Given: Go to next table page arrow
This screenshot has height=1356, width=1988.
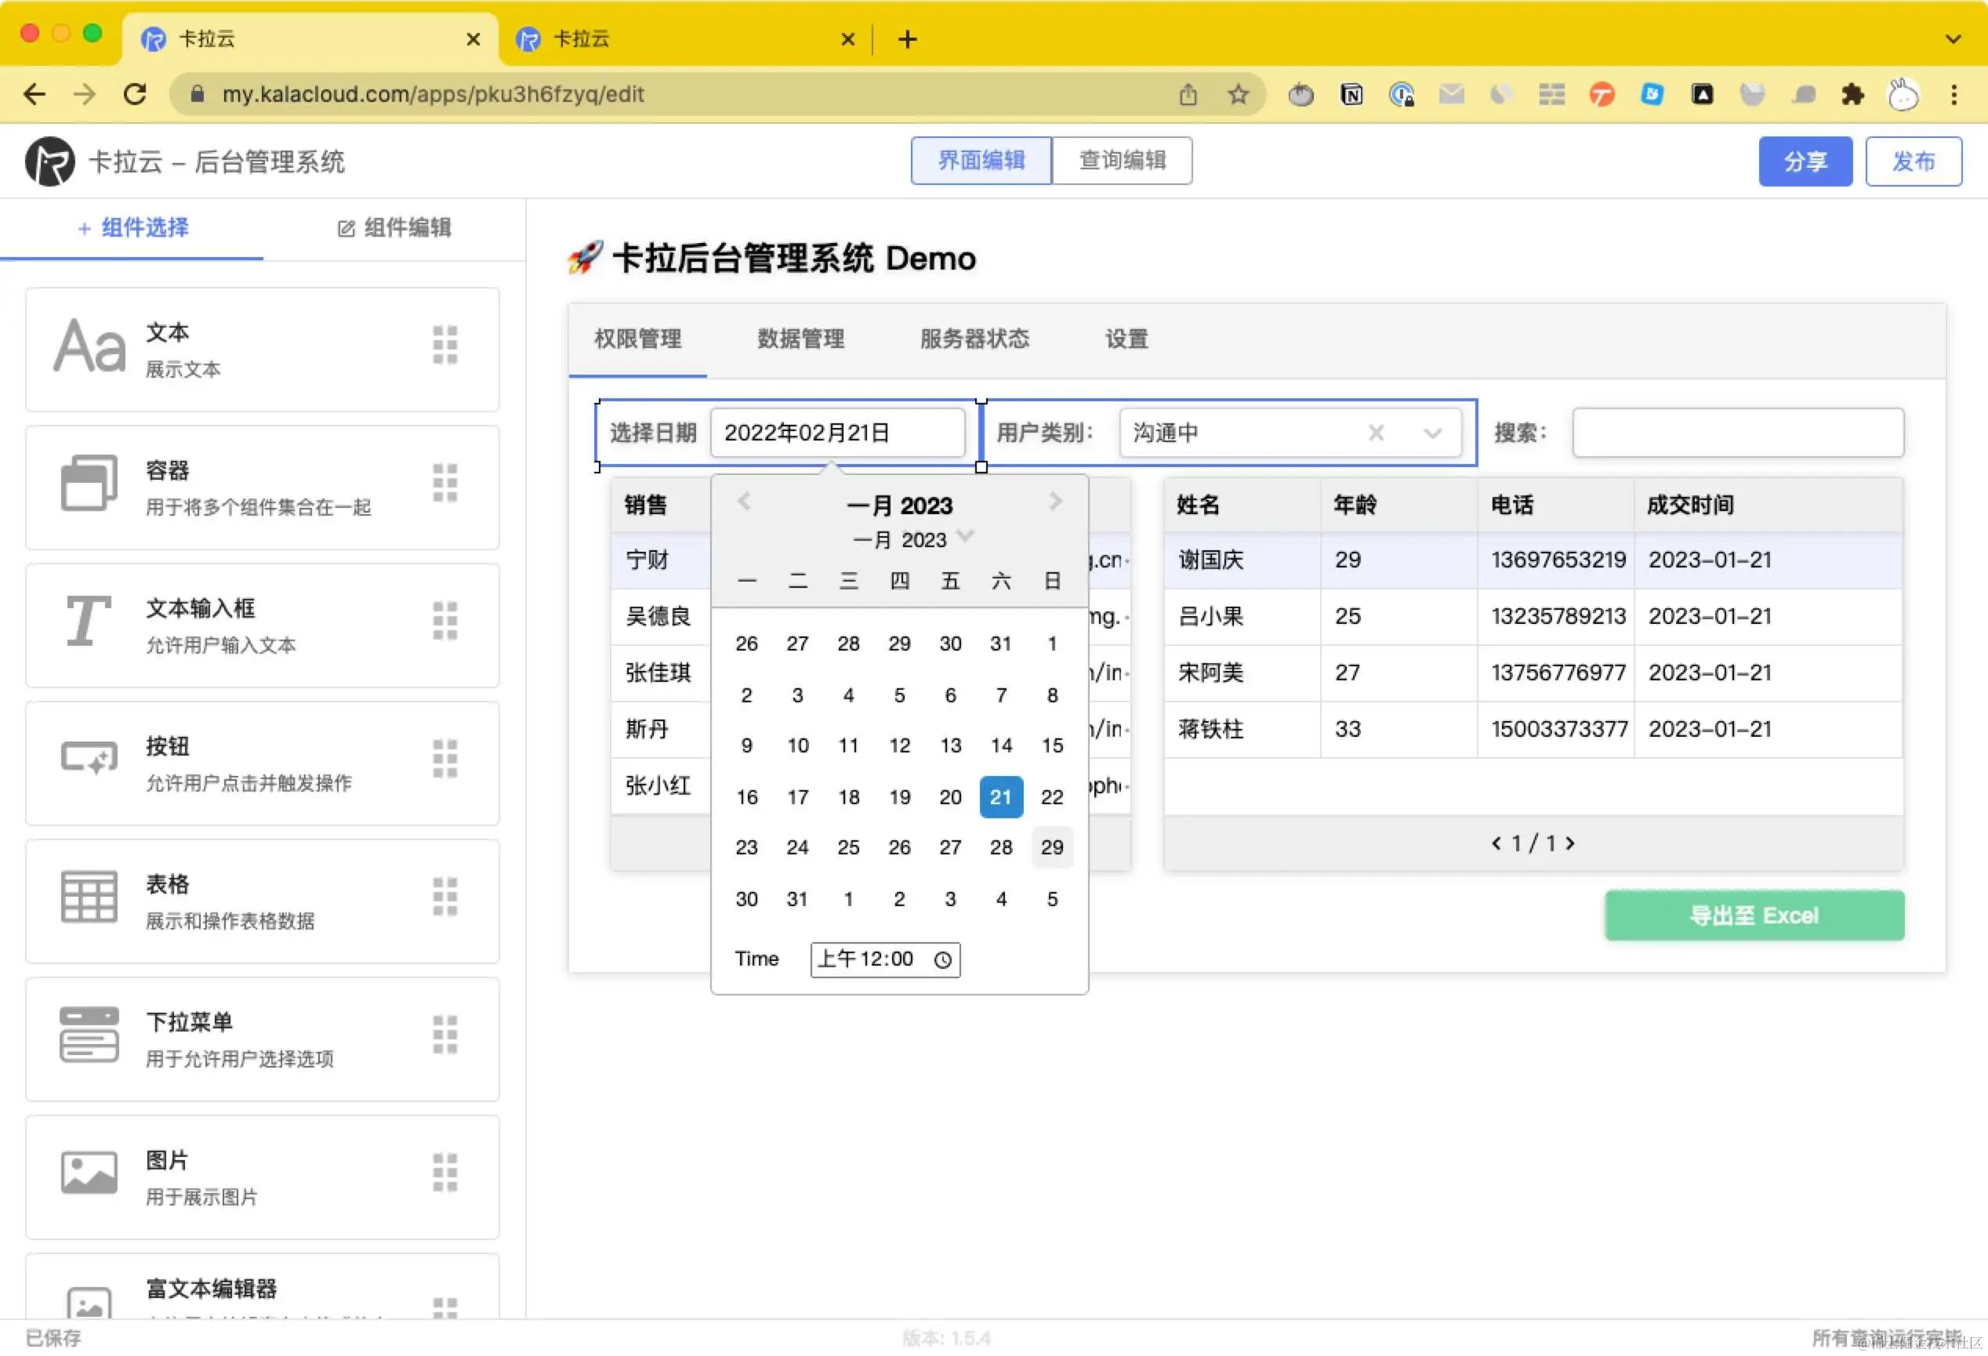Looking at the screenshot, I should 1569,843.
